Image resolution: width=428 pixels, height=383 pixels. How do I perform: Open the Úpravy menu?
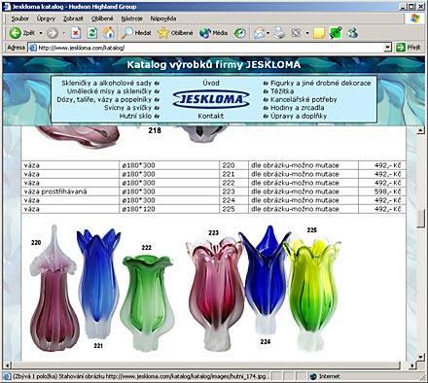[46, 18]
